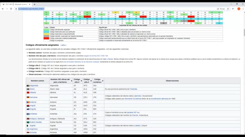Click the Andorra flag icon

pyautogui.click(x=28, y=102)
